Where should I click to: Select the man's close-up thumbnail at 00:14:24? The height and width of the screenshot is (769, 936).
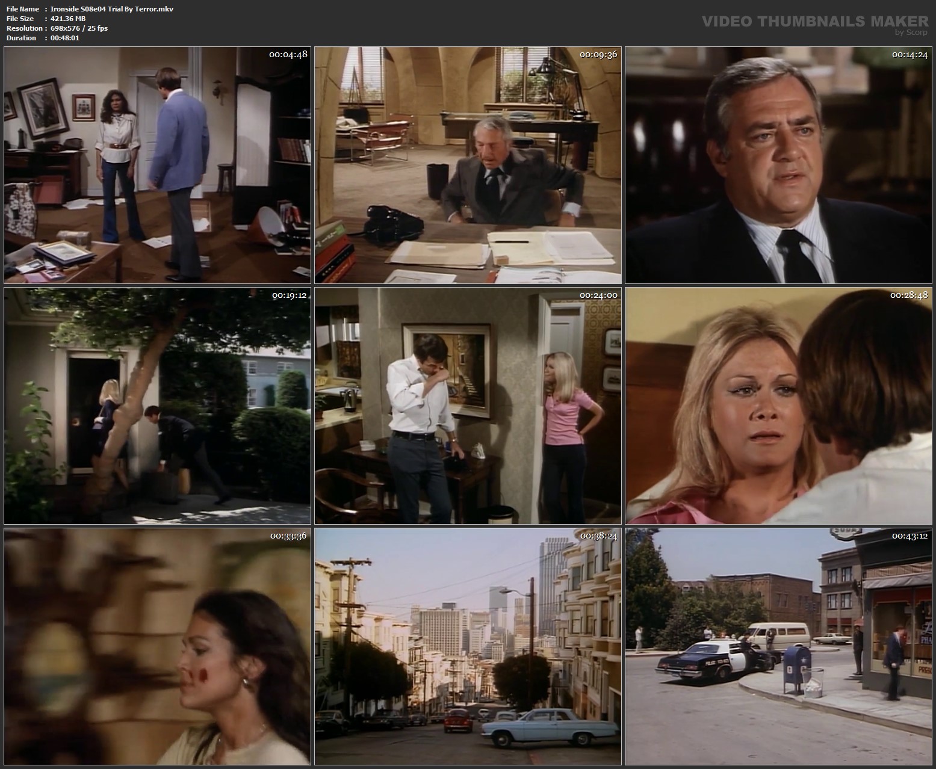(779, 165)
